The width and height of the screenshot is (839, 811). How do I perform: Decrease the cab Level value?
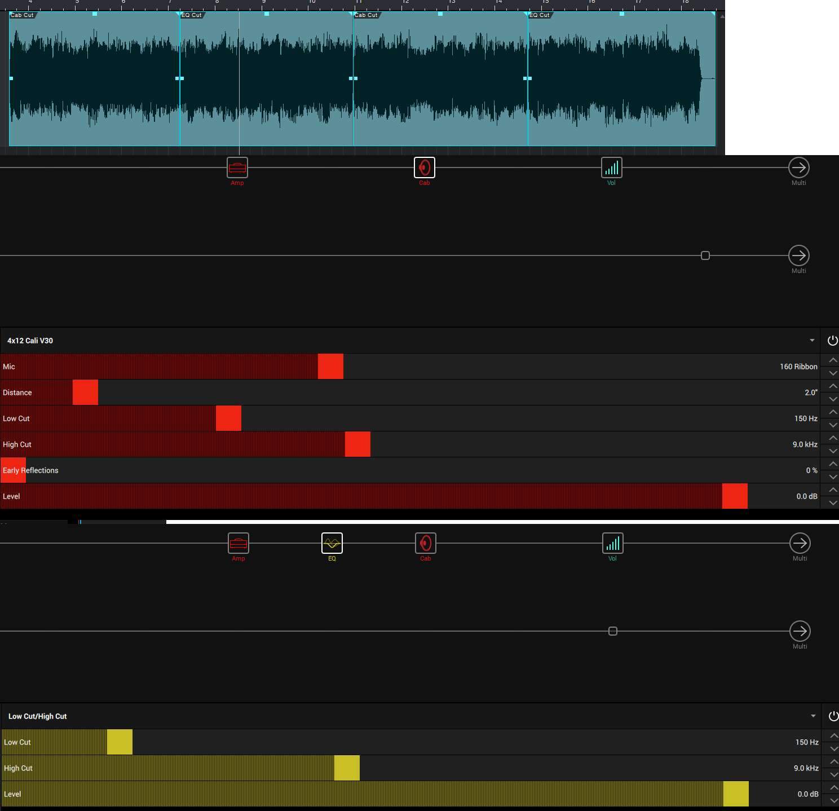point(833,503)
